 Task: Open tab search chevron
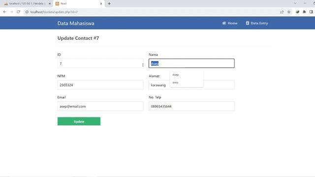coord(295,3)
